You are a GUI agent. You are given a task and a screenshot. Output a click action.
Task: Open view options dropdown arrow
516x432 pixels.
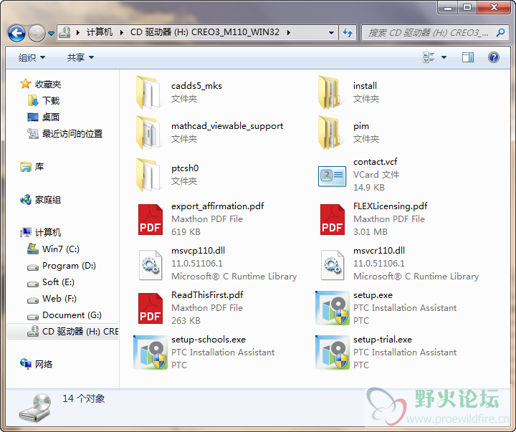pos(444,57)
